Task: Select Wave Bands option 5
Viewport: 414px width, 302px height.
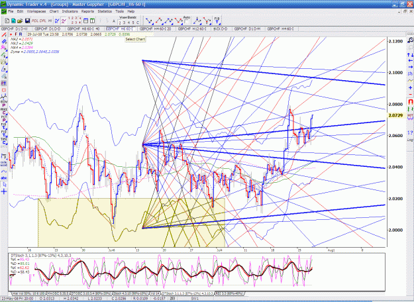Action: point(133,23)
